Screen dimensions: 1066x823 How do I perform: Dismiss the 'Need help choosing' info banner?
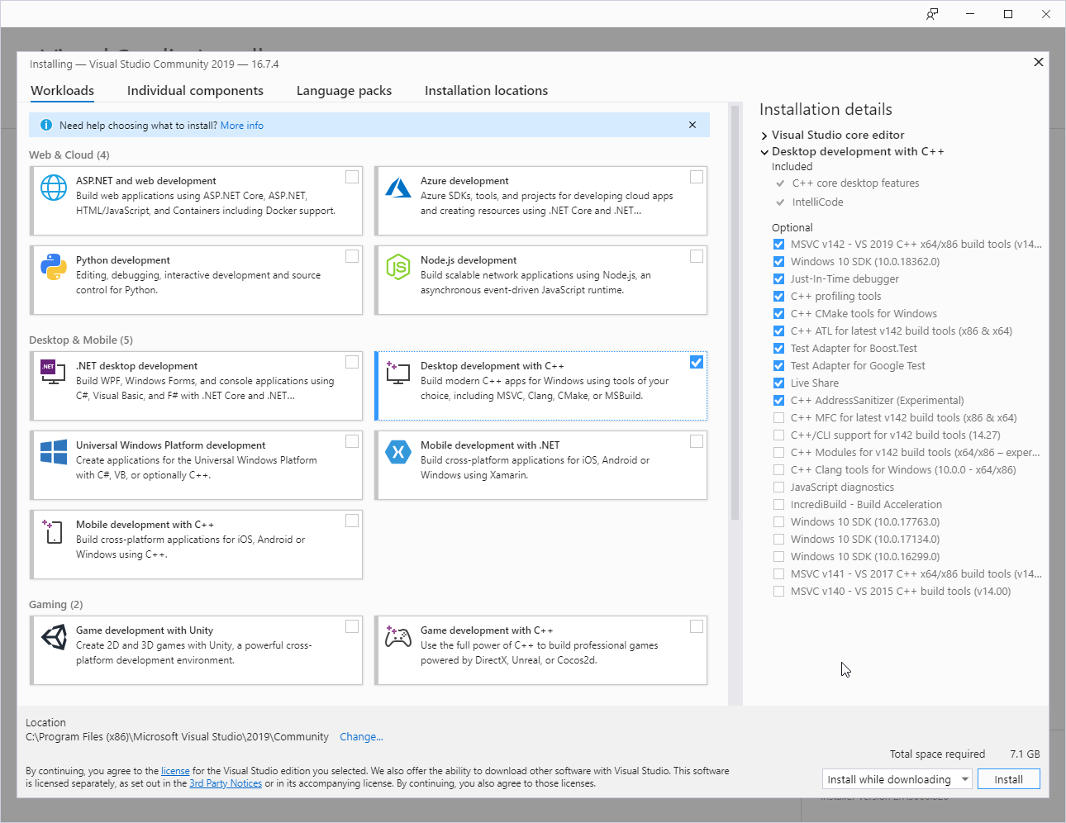tap(692, 125)
